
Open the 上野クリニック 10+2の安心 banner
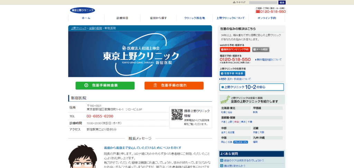tap(252, 87)
